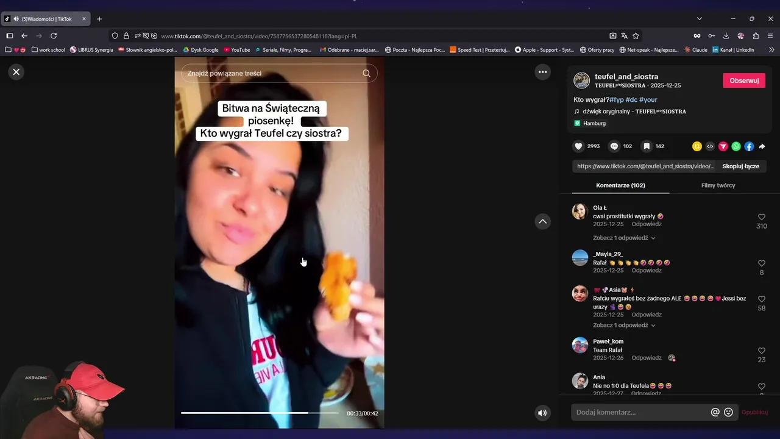The image size is (780, 439).
Task: Like Ola Ł's comment heart
Action: pyautogui.click(x=761, y=217)
